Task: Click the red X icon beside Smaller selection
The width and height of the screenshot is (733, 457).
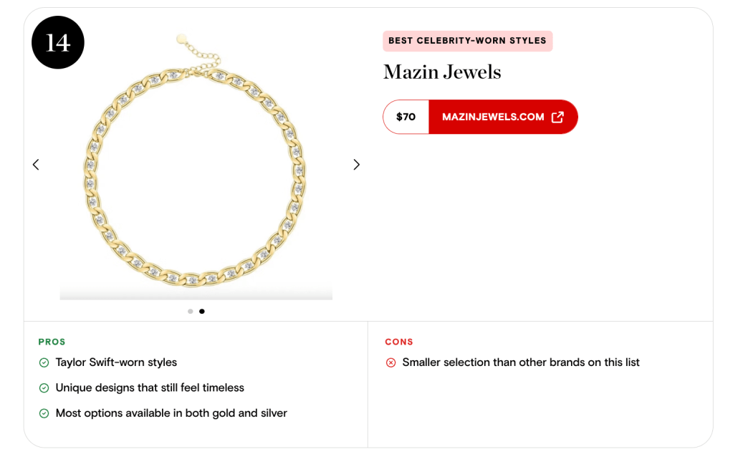Action: (x=391, y=363)
